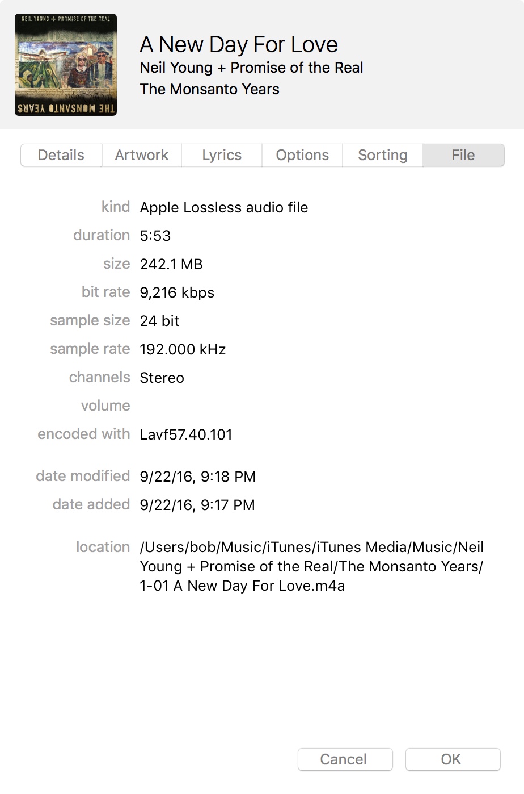Click the 9,216 kbps bit rate value
The image size is (524, 794).
click(177, 292)
